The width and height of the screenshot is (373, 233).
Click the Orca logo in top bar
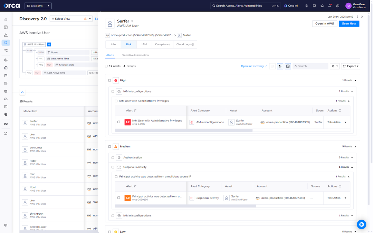click(12, 6)
